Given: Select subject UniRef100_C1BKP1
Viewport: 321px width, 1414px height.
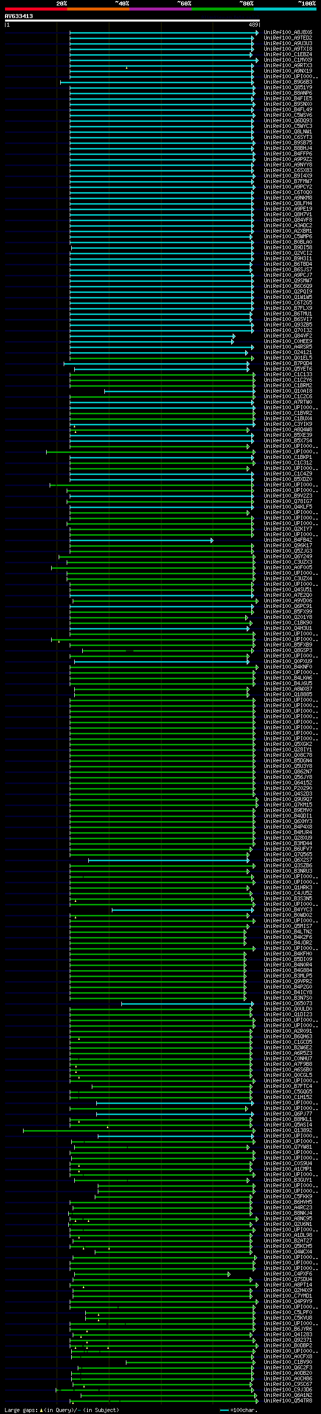Looking at the screenshot, I should 287,457.
